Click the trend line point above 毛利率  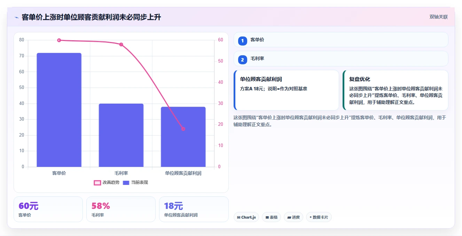[121, 44]
